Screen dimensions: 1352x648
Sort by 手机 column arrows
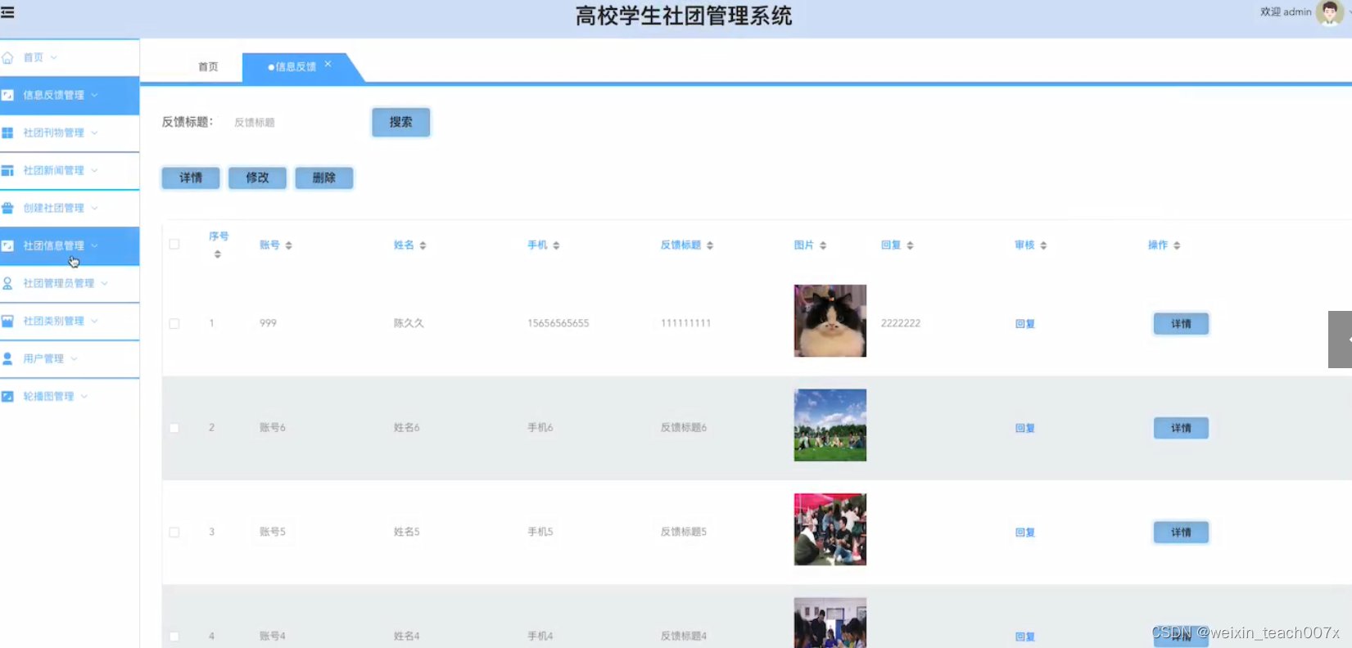pos(556,245)
